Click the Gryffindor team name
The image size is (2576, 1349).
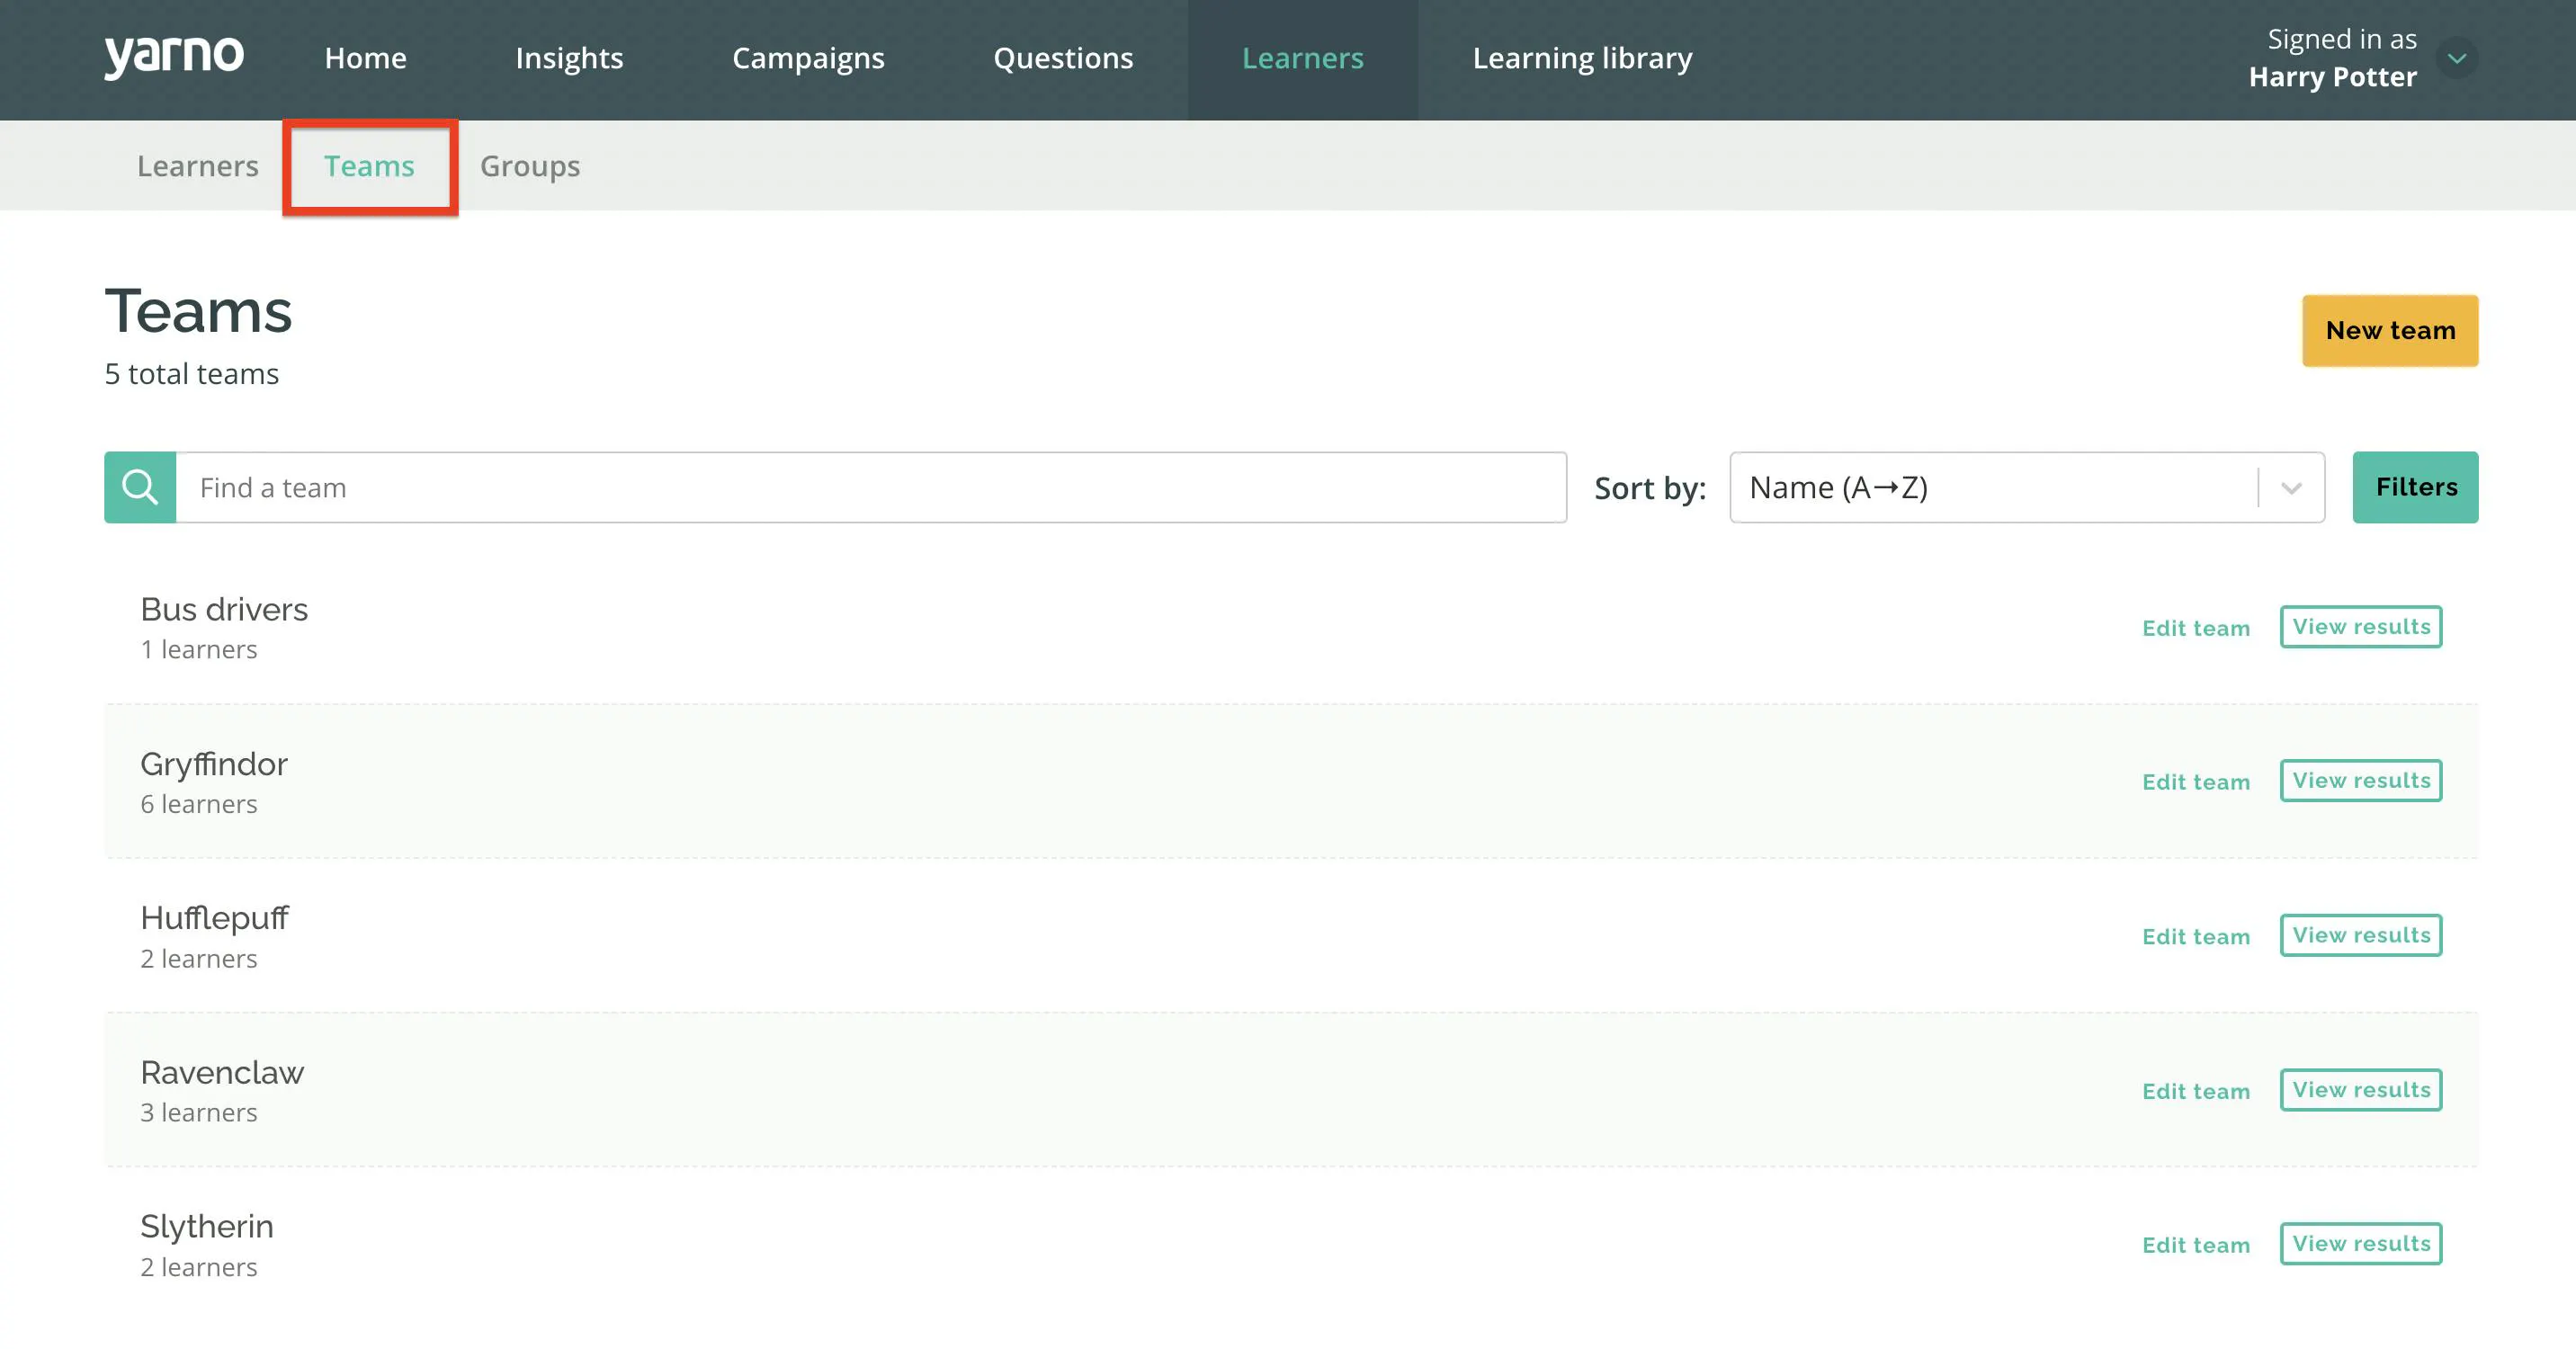pyautogui.click(x=214, y=765)
